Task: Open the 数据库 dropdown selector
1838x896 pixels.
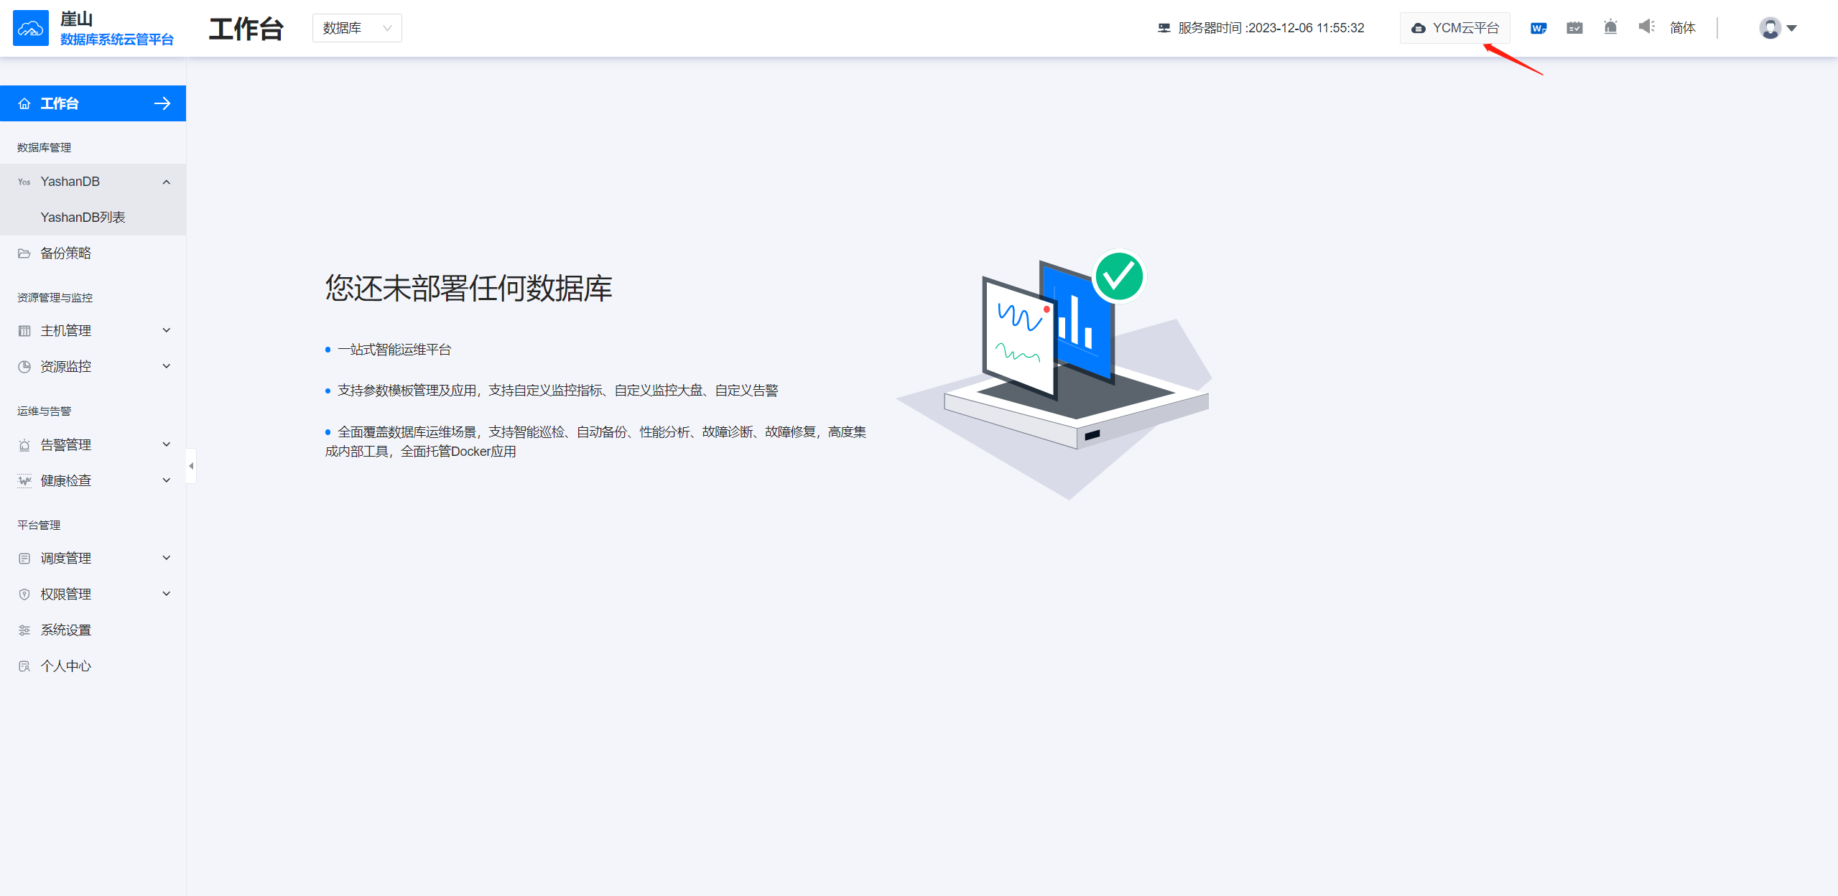Action: click(357, 28)
